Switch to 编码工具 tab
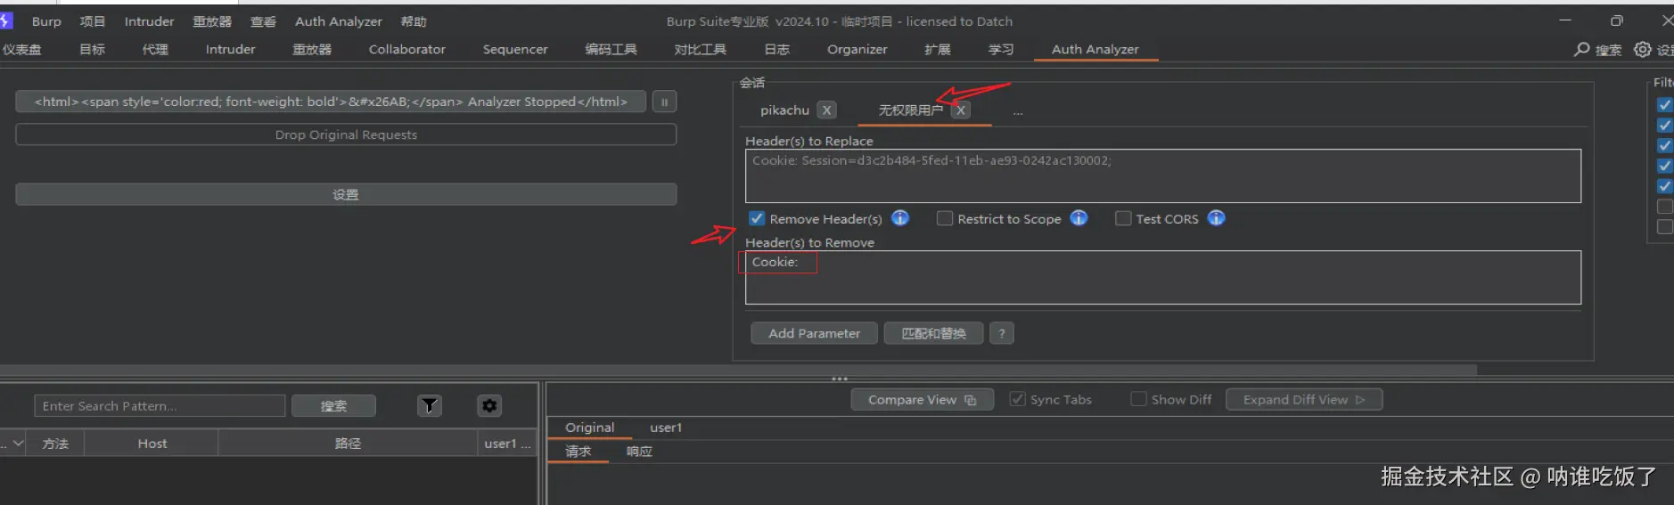 (611, 50)
